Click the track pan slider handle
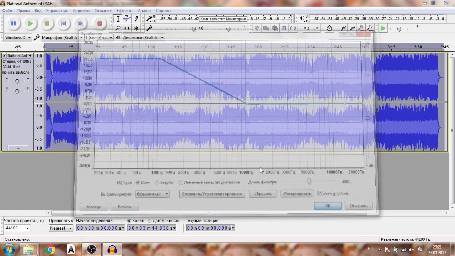The image size is (455, 256). [17, 91]
